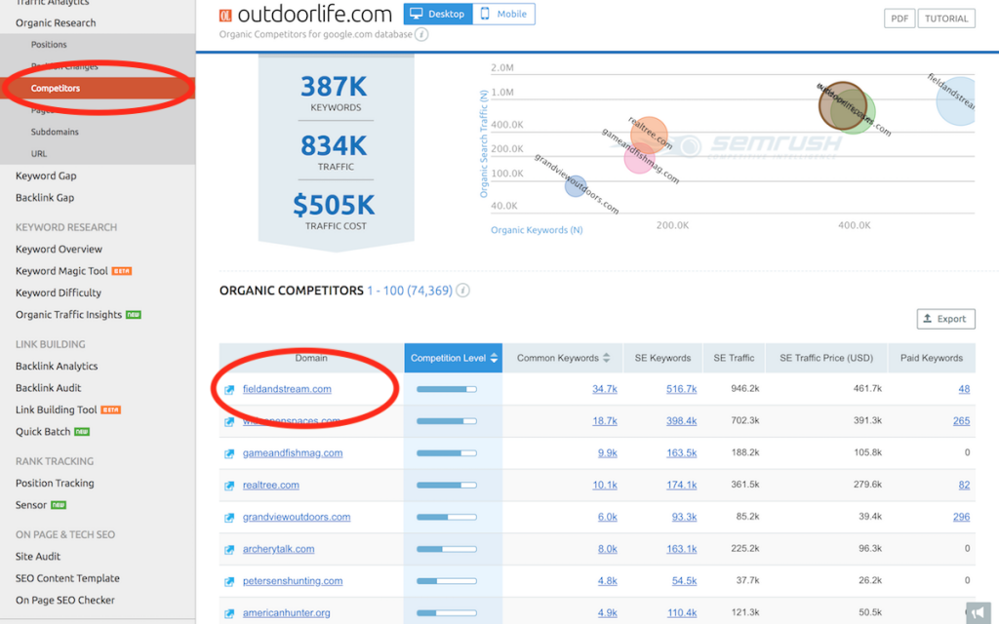The width and height of the screenshot is (999, 624).
Task: Click archerytalk.com competition level bar
Action: (x=447, y=549)
